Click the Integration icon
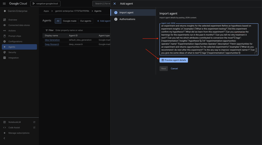Image resolution: width=262 pixels, height=145 pixels. (x=5, y=58)
